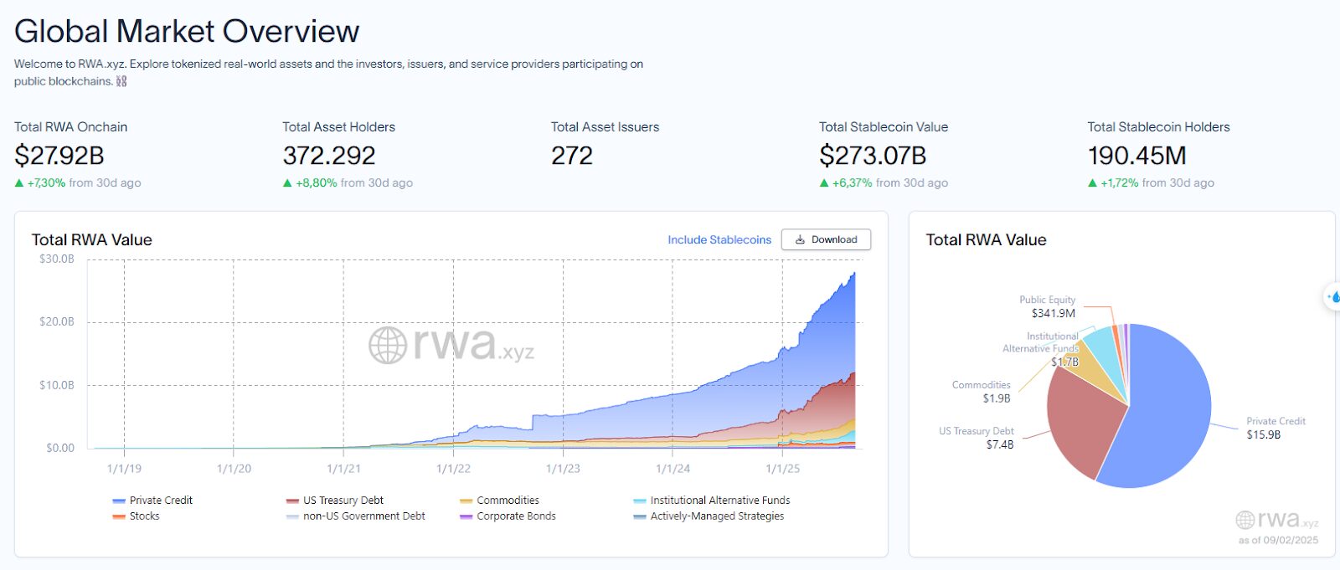
Task: Click the Public Equity $341.9M label
Action: point(1047,306)
